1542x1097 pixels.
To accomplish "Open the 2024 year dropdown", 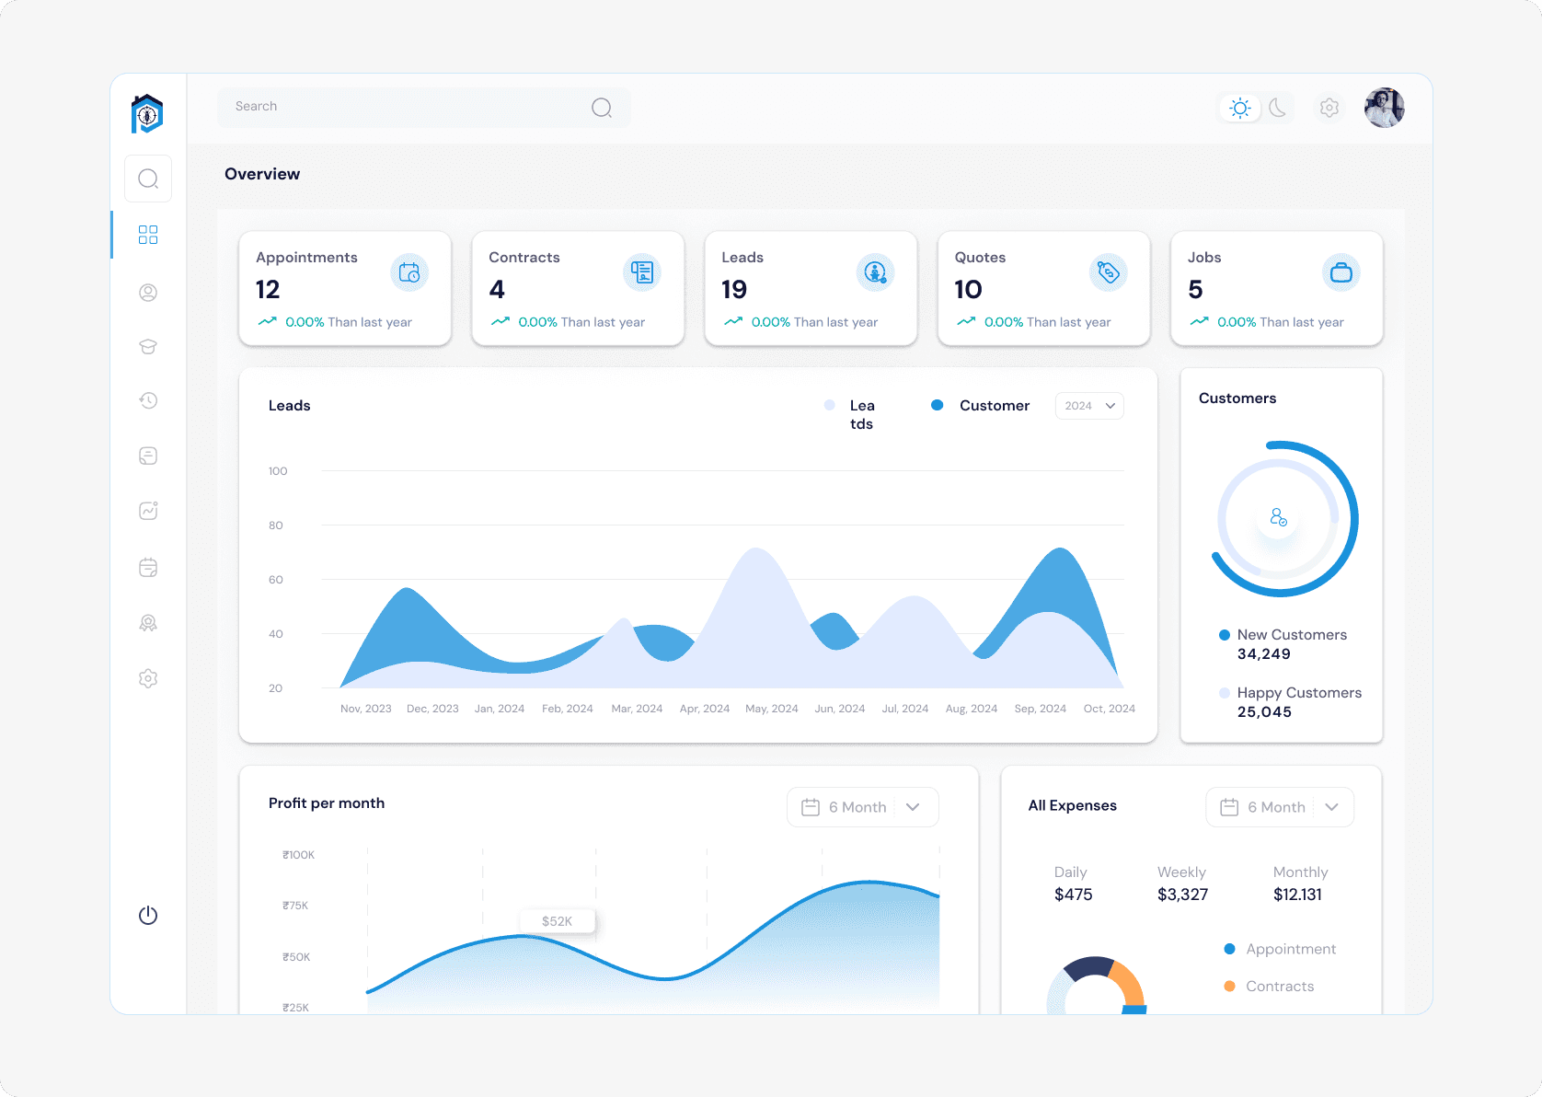I will point(1089,406).
